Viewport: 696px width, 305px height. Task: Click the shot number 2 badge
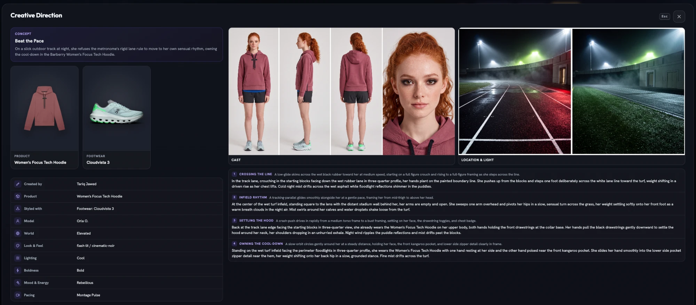tap(234, 197)
